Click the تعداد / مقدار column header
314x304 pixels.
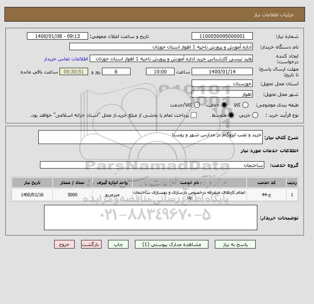click(72, 182)
